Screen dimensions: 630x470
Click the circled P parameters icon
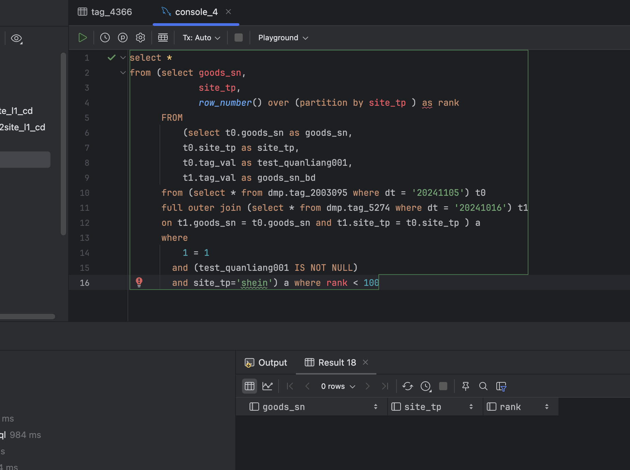coord(123,38)
